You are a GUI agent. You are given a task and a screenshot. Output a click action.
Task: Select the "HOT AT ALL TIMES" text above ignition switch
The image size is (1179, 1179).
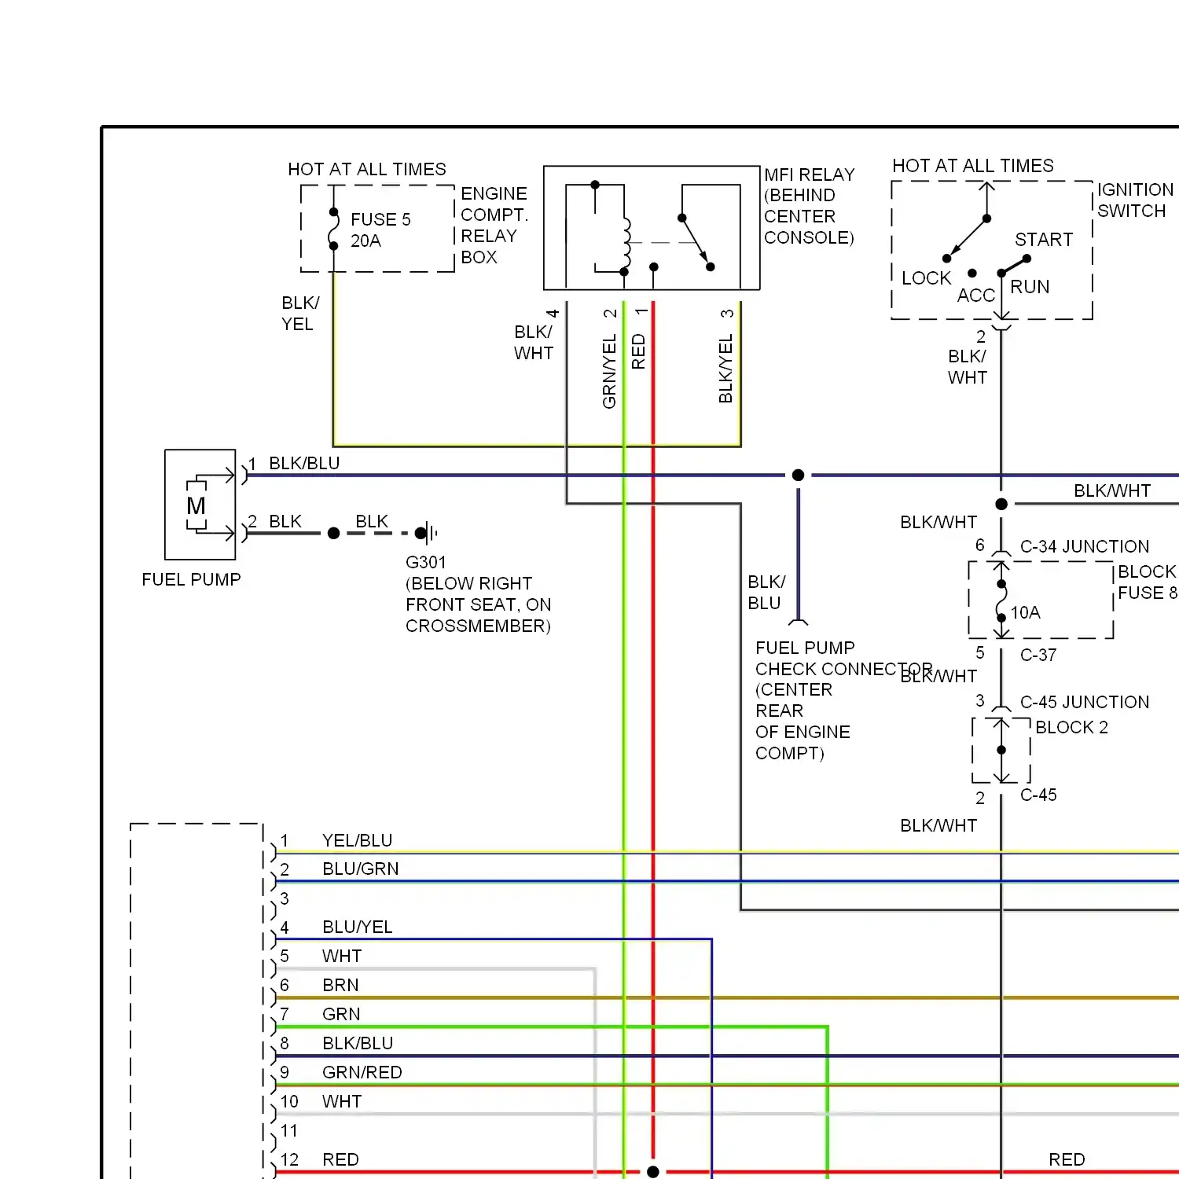[972, 166]
